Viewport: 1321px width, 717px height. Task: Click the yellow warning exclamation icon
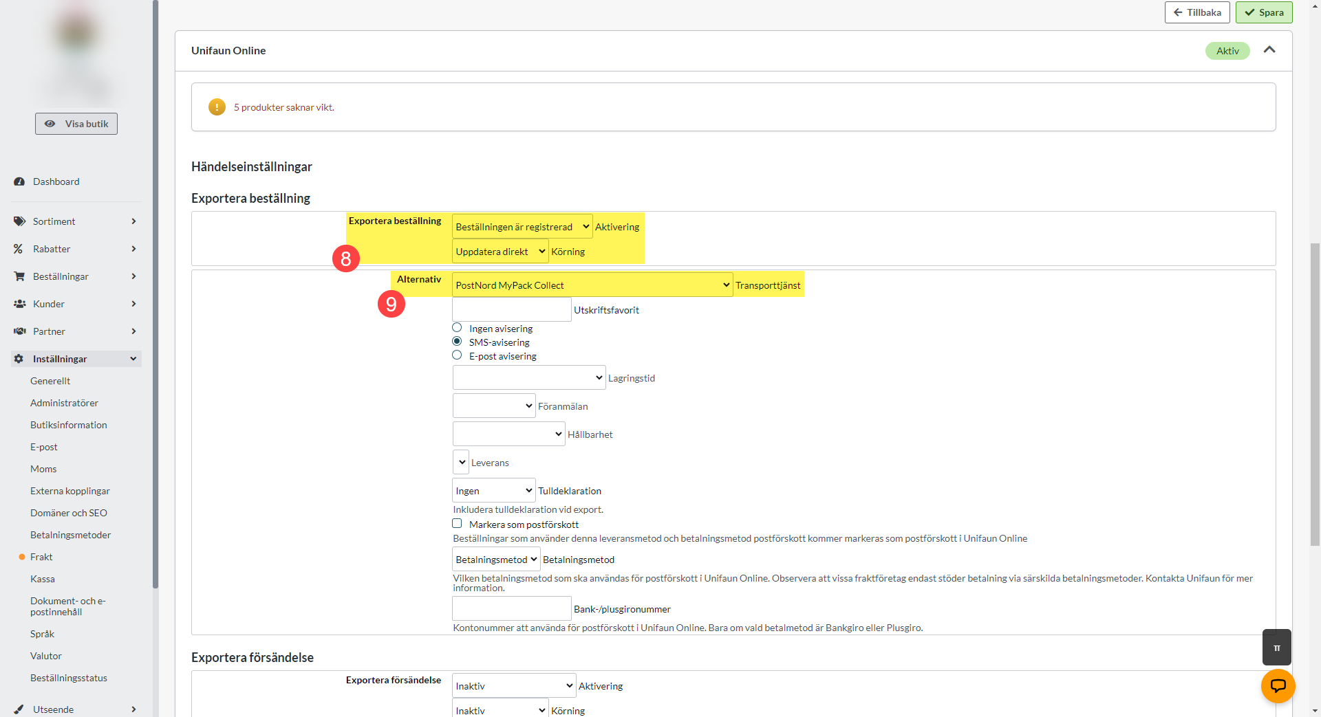pyautogui.click(x=217, y=107)
